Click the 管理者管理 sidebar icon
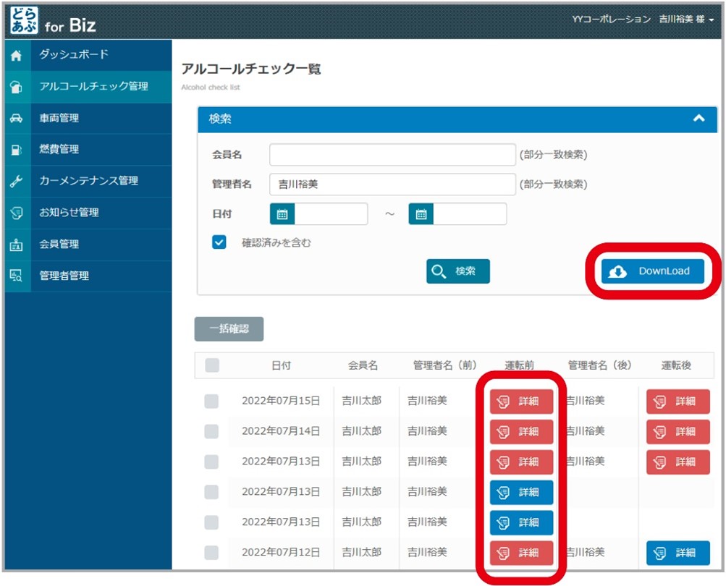Image resolution: width=726 pixels, height=586 pixels. coord(14,276)
